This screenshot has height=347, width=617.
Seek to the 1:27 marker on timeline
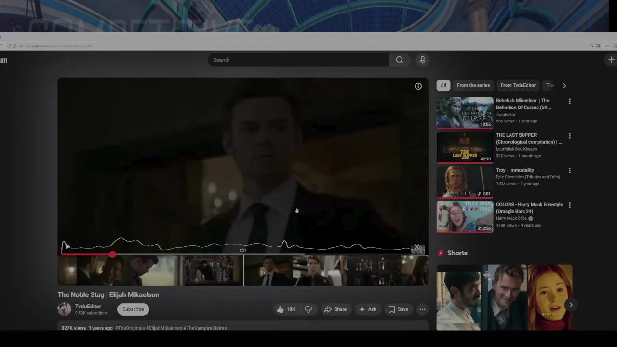click(x=243, y=250)
